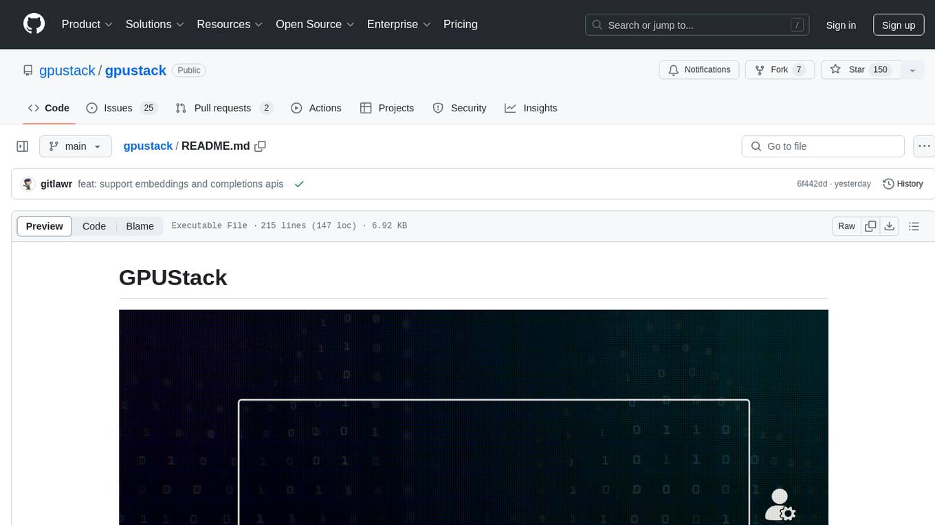
Task: Click the GPUStack heading
Action: coord(173,278)
